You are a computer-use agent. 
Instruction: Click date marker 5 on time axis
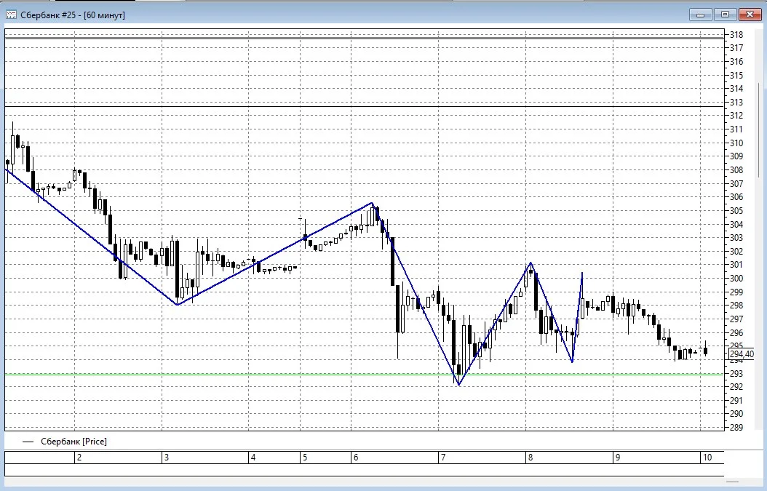click(x=305, y=458)
